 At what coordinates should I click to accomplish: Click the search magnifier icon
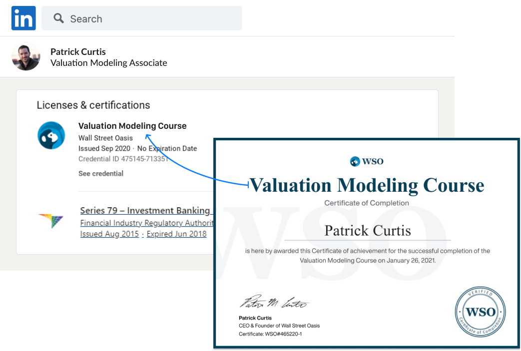[x=58, y=18]
